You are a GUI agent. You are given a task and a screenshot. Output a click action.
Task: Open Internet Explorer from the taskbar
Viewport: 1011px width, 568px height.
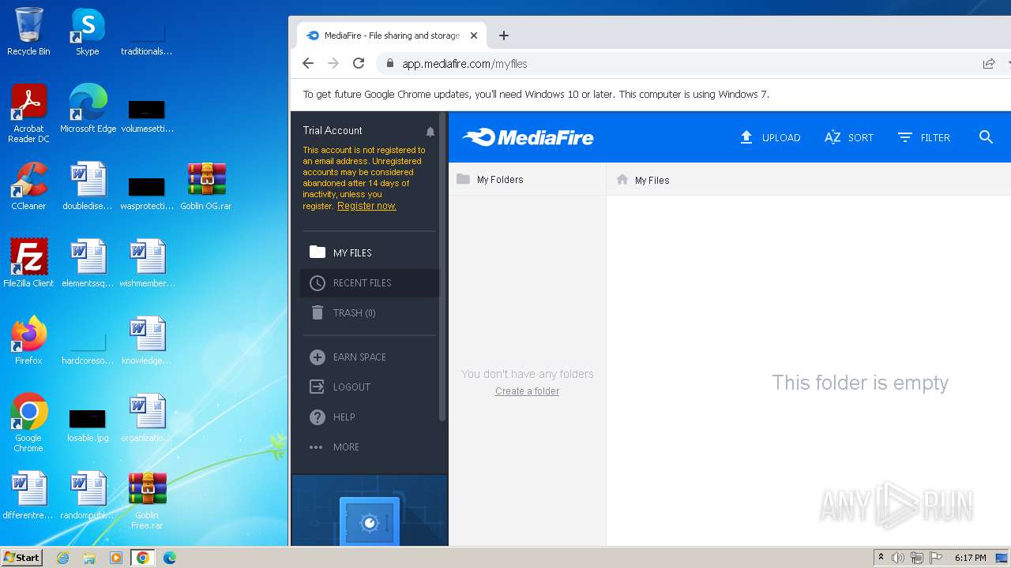63,558
